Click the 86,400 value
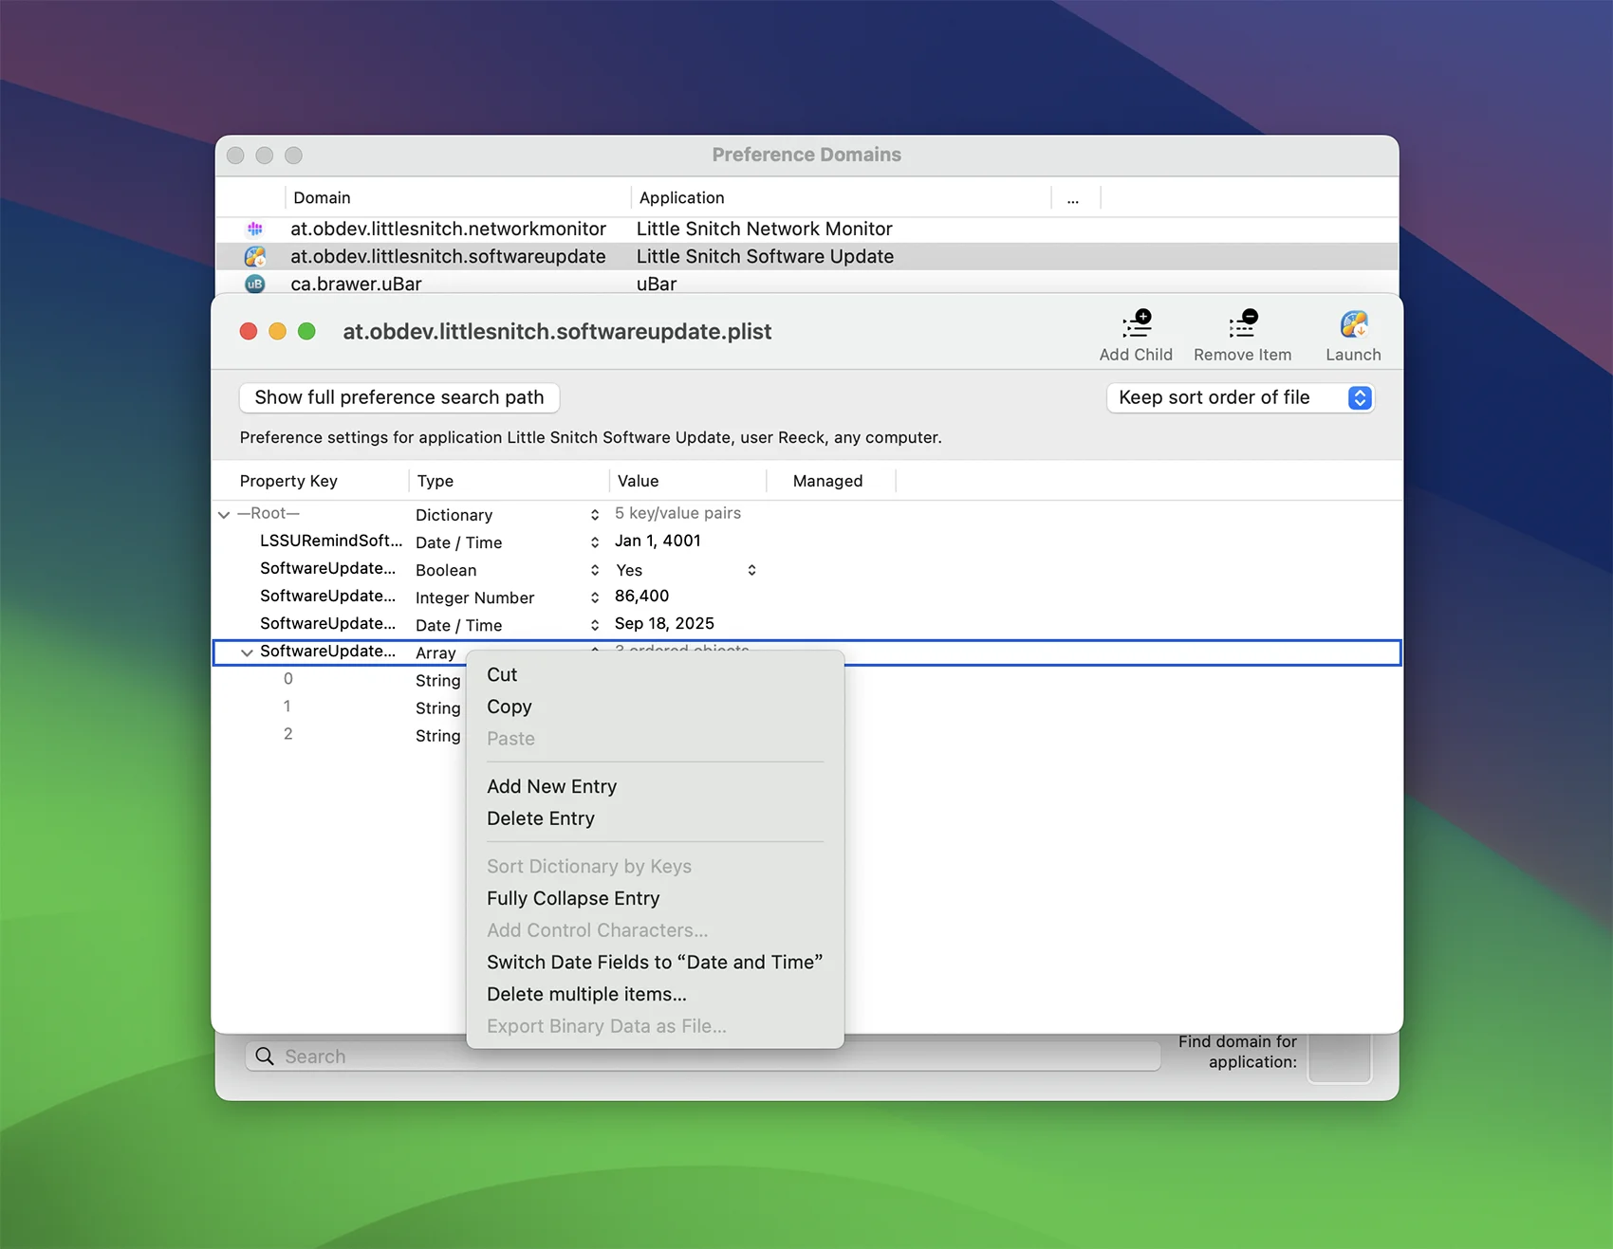 [641, 596]
